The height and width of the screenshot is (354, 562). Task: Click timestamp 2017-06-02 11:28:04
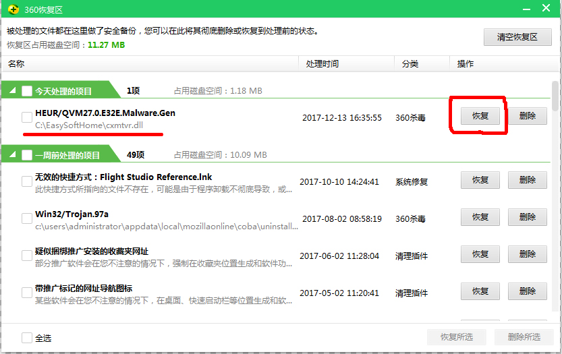tap(339, 256)
